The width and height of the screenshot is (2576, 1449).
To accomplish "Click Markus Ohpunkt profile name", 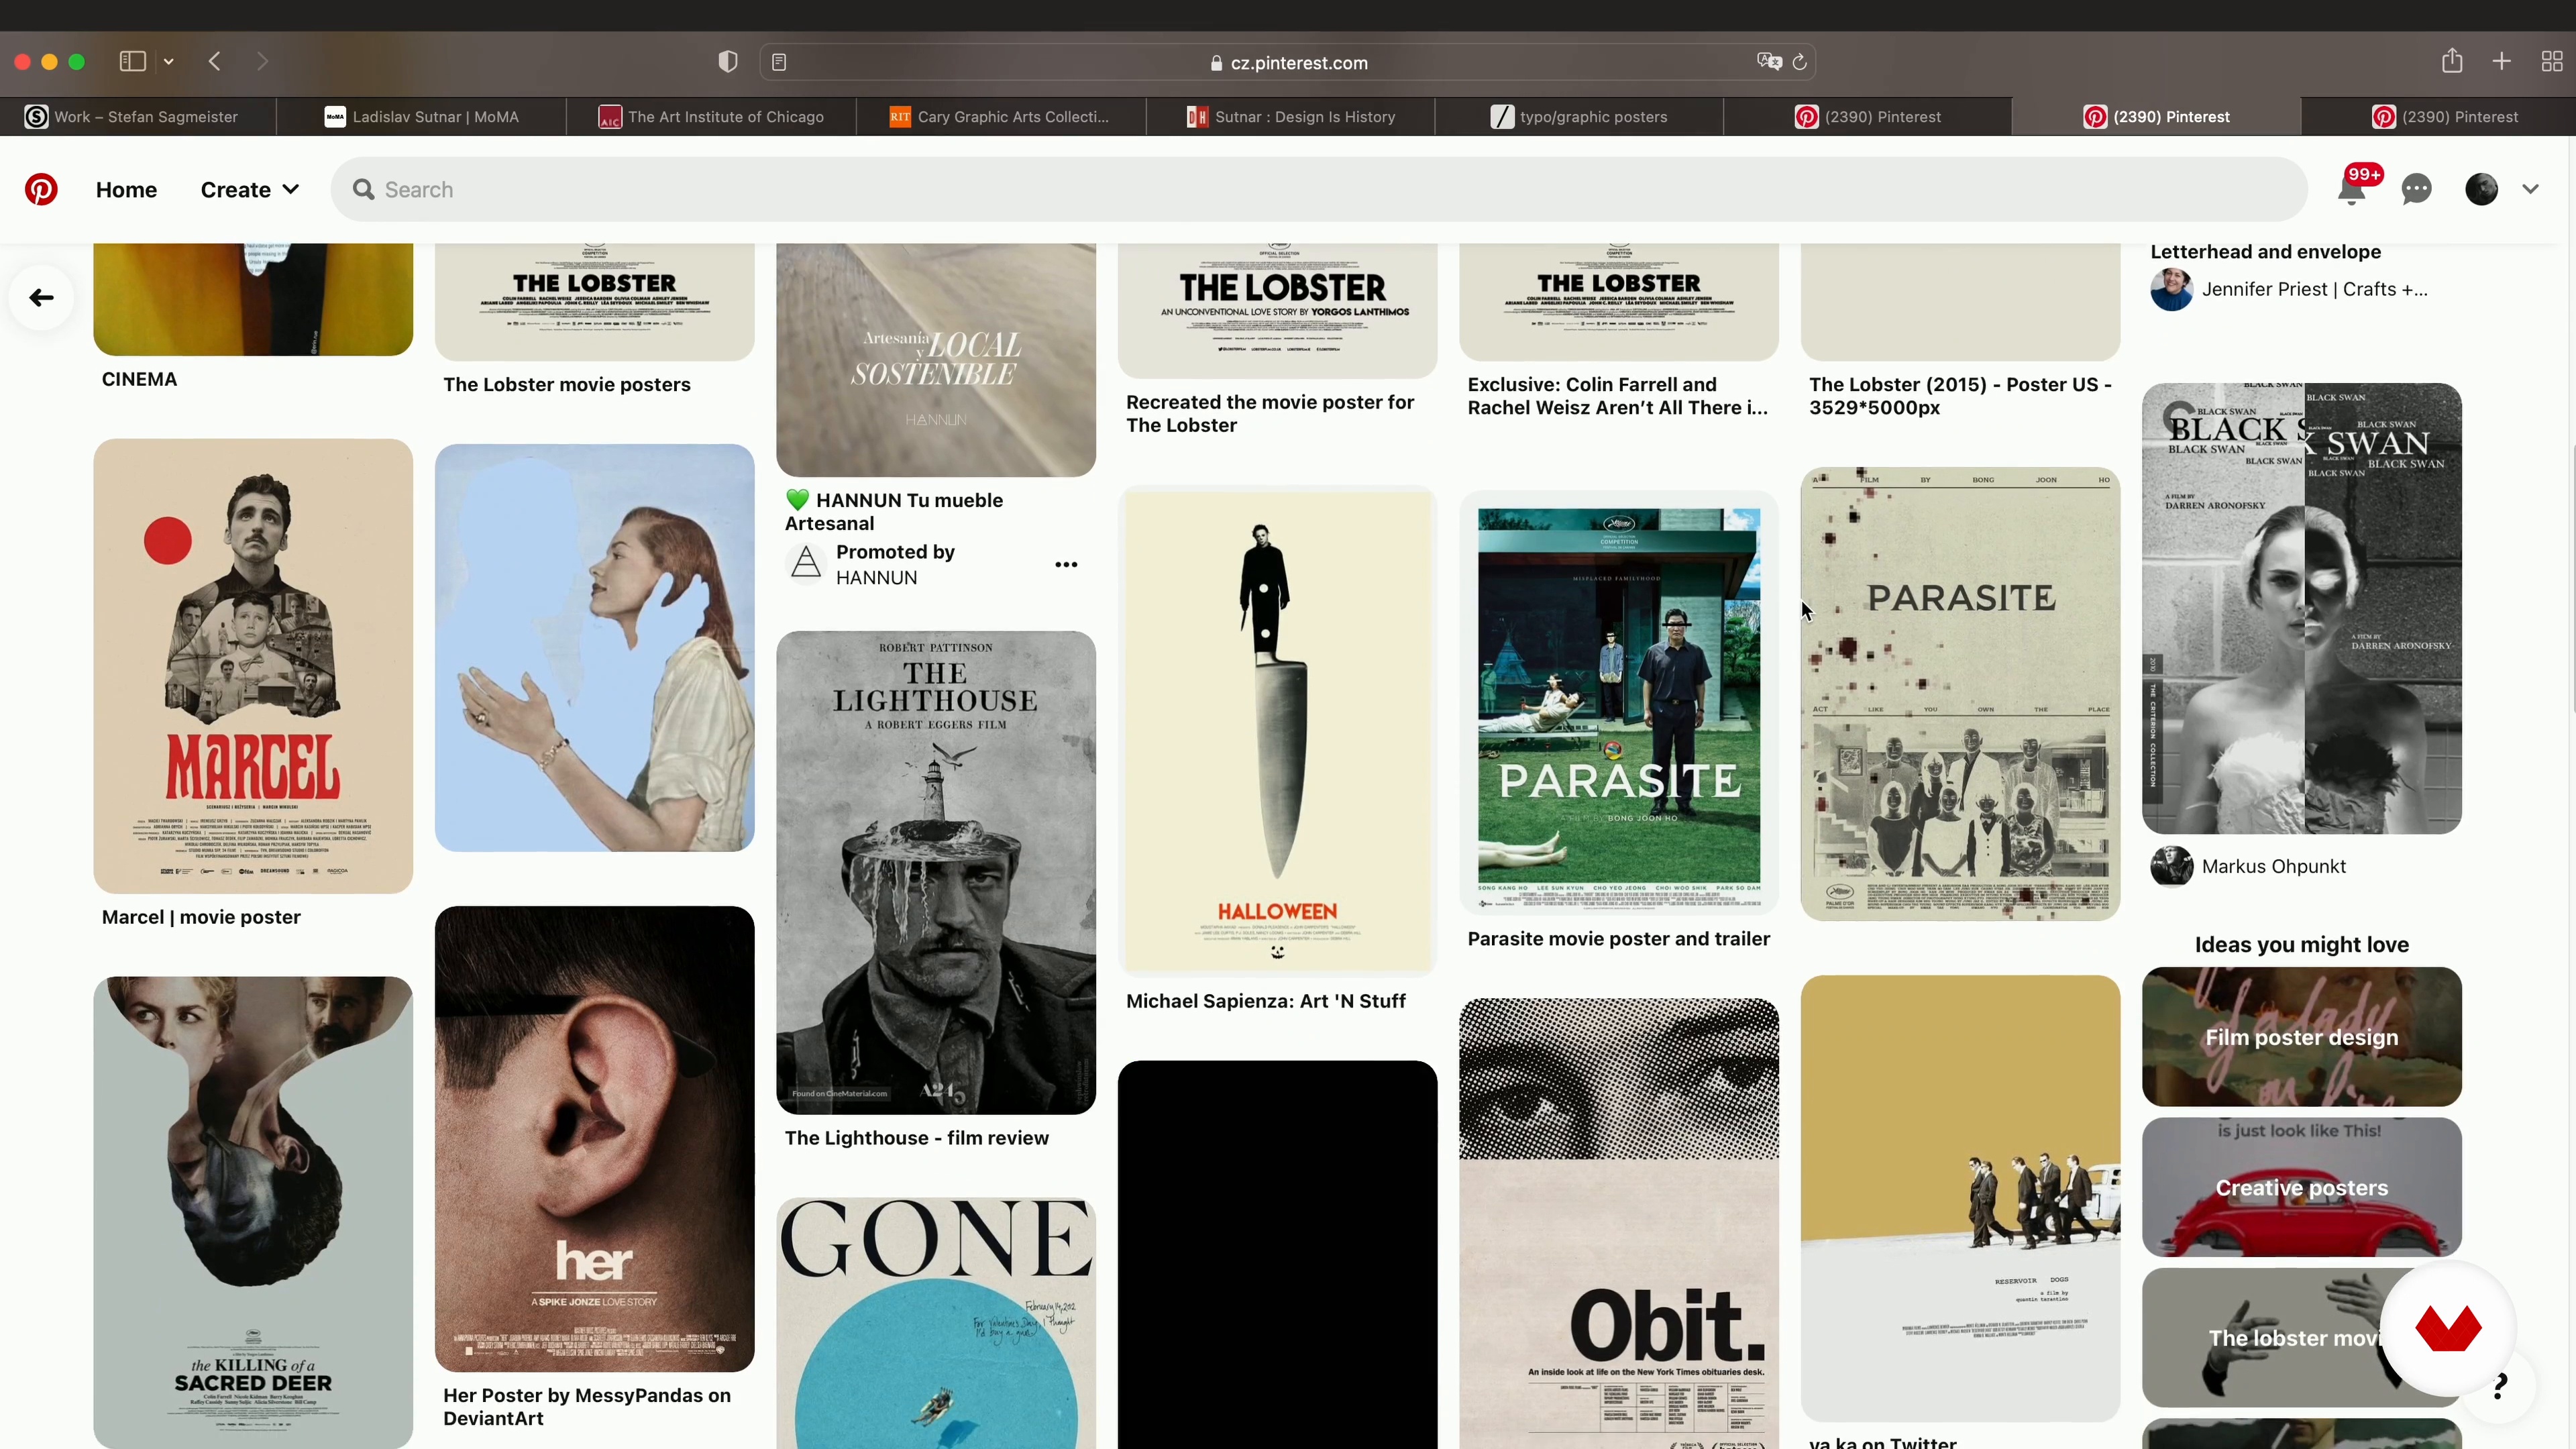I will click(2274, 866).
